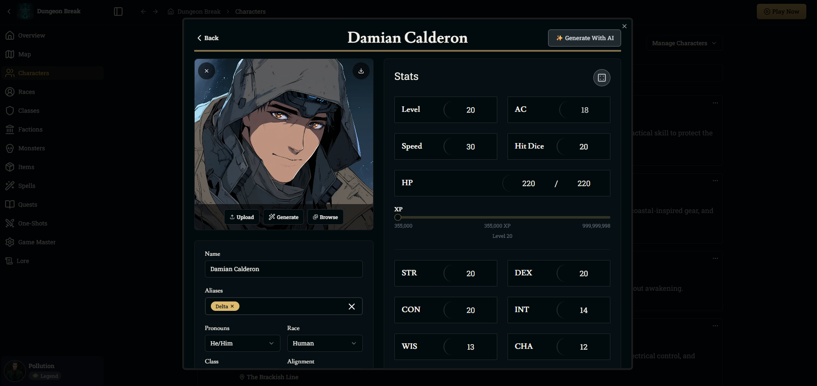The image size is (817, 386).
Task: Open the Pronouns He/Him dropdown
Action: [x=242, y=343]
